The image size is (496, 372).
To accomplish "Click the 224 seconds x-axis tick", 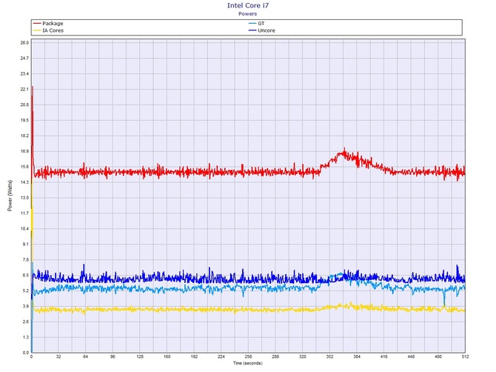I will coord(221,356).
